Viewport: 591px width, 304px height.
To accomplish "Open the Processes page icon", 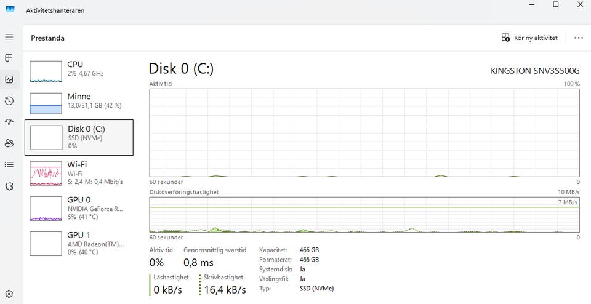I will (x=9, y=58).
